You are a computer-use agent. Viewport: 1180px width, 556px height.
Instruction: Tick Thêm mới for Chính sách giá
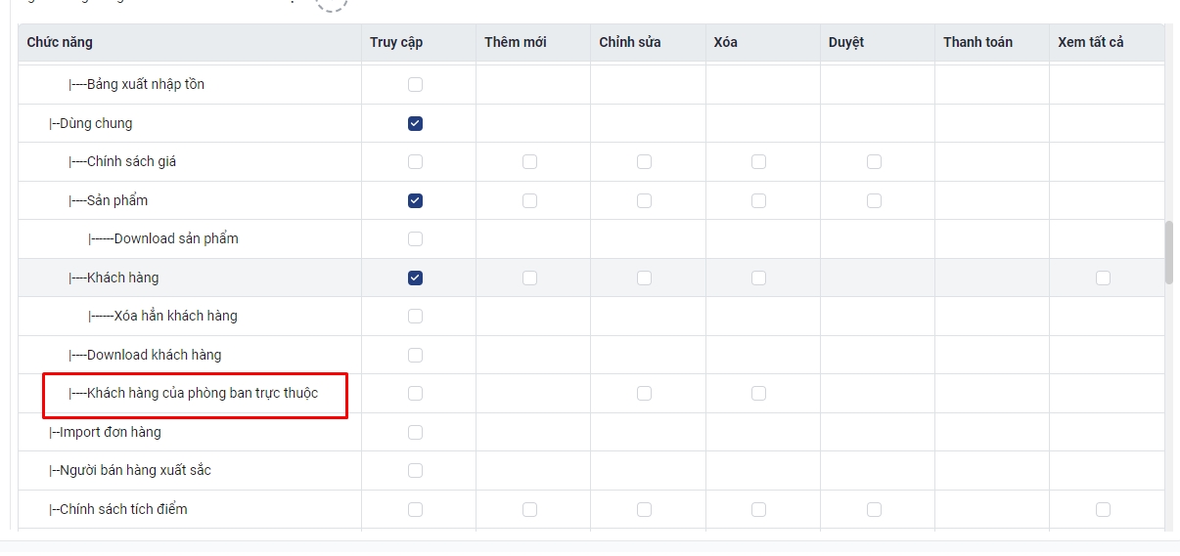(529, 161)
